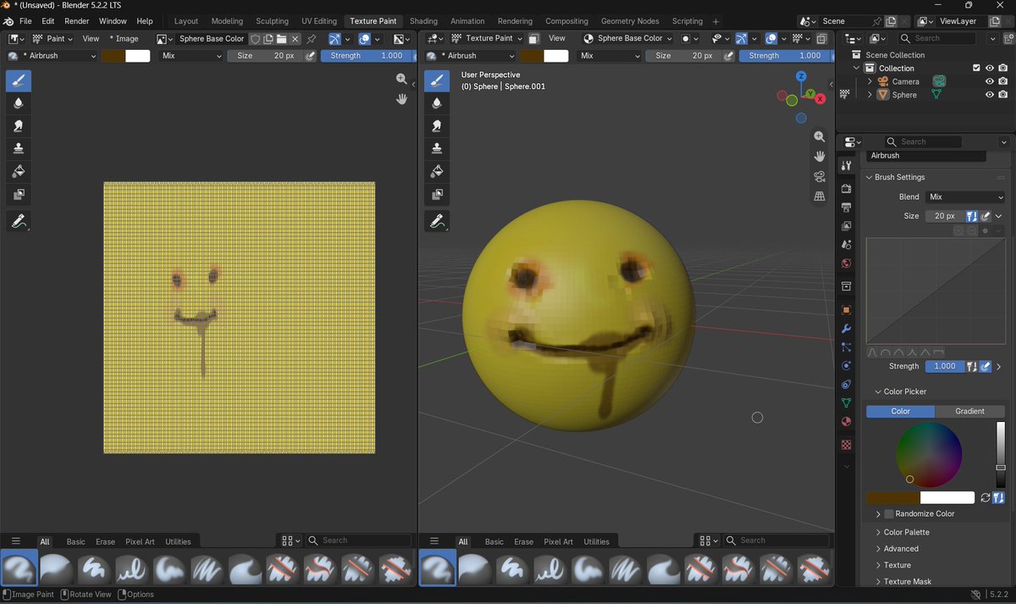Toggle camera view in the 3D viewport
Screen dimensions: 1016x604
820,176
